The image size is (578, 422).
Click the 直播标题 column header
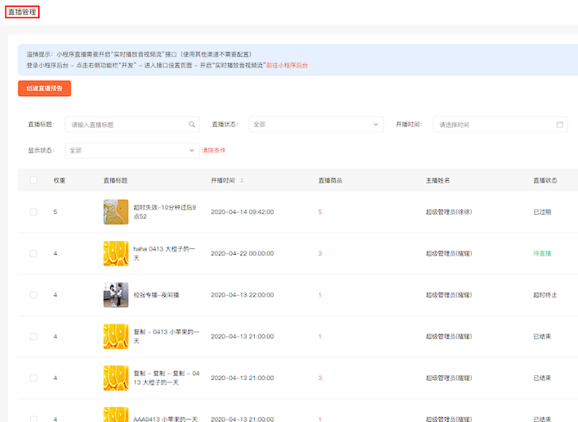[x=115, y=180]
